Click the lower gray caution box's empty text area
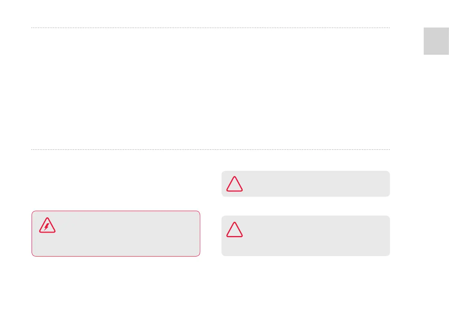This screenshot has width=449, height=325. click(316, 236)
